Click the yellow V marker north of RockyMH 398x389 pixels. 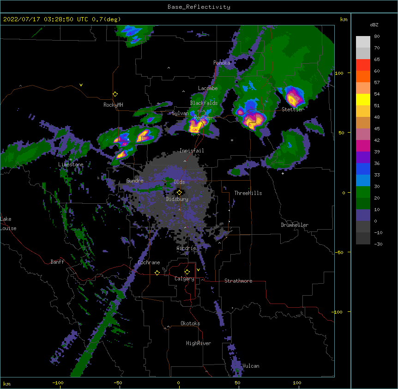(81, 85)
